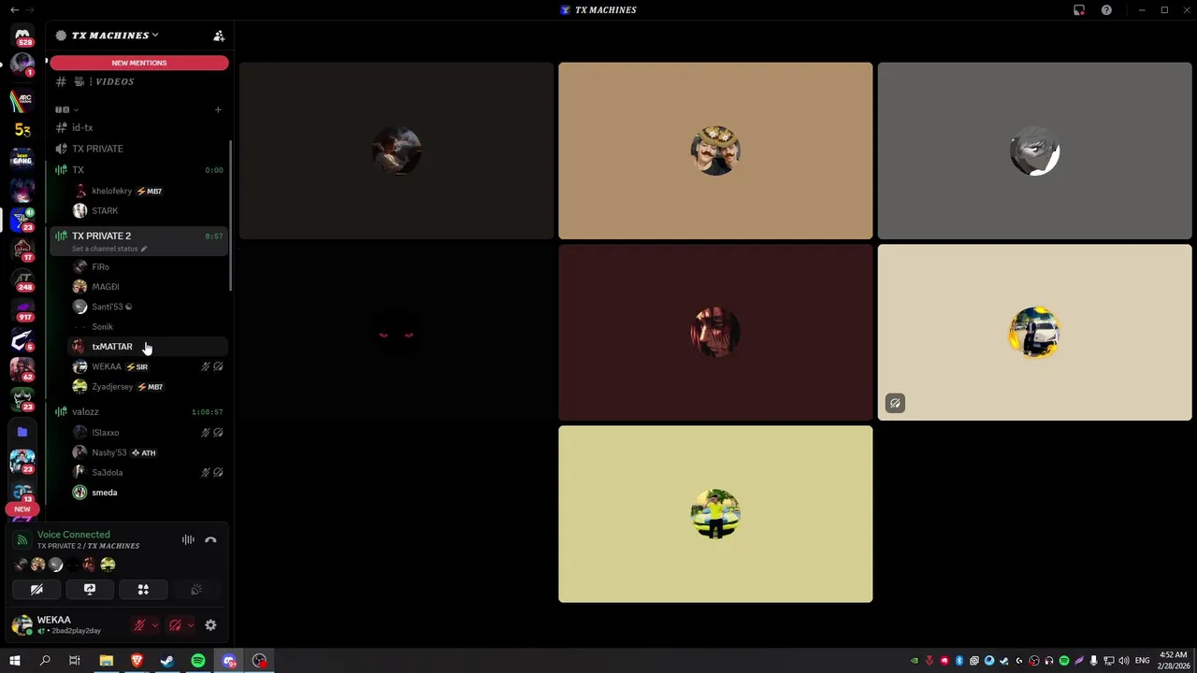The width and height of the screenshot is (1197, 673).
Task: Open the OBS icon in the taskbar
Action: pos(260,661)
